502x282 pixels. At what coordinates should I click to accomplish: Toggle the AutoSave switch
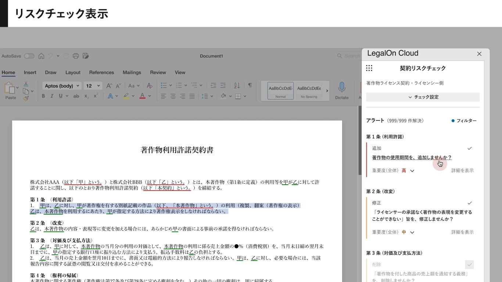[29, 56]
